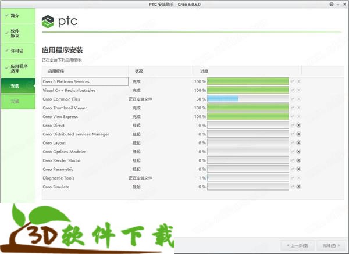This screenshot has width=349, height=254.
Task: Click the retry icon for Creo Options Modeler
Action: [x=293, y=152]
